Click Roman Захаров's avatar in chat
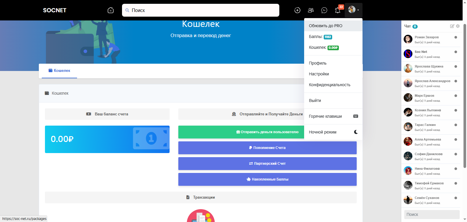 tap(408, 39)
